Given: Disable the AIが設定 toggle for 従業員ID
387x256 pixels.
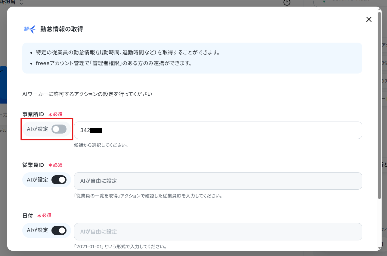Looking at the screenshot, I should click(59, 180).
